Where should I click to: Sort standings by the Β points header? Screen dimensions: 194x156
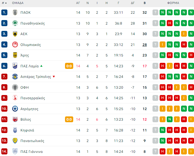tap(145, 3)
